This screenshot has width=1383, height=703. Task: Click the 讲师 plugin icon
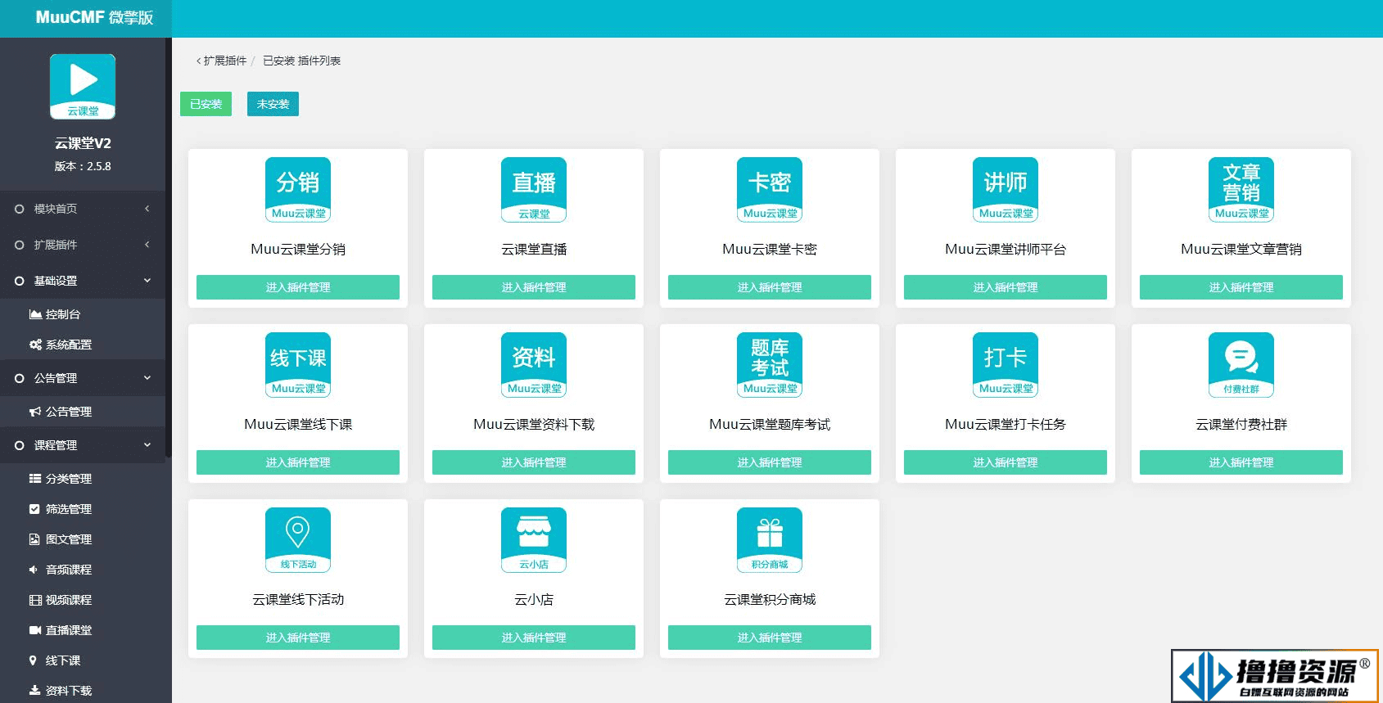[1006, 190]
